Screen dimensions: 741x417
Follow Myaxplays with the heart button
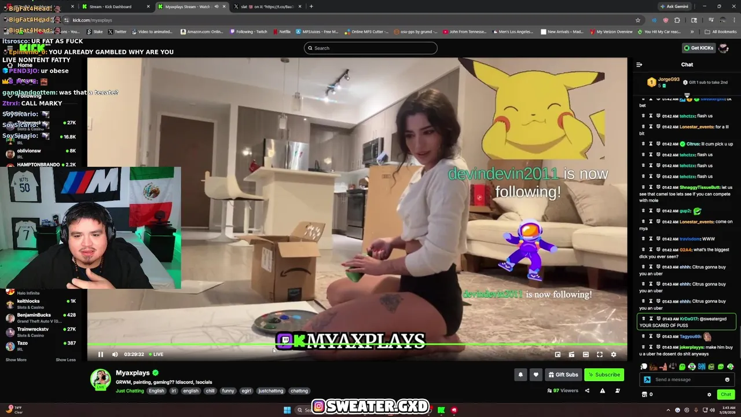pyautogui.click(x=535, y=375)
